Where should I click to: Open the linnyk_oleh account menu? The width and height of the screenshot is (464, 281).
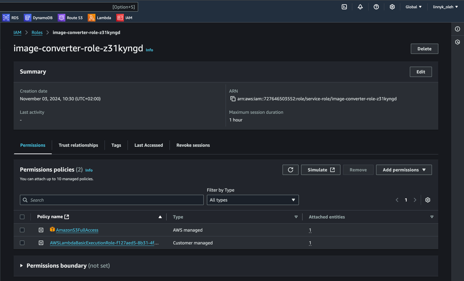click(x=445, y=7)
